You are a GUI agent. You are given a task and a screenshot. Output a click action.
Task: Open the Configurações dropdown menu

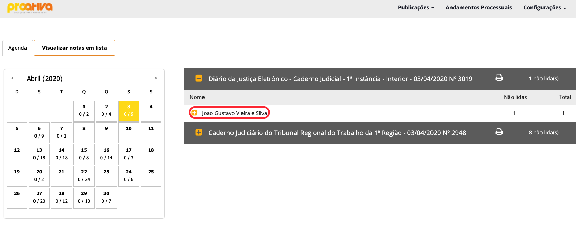click(x=545, y=8)
